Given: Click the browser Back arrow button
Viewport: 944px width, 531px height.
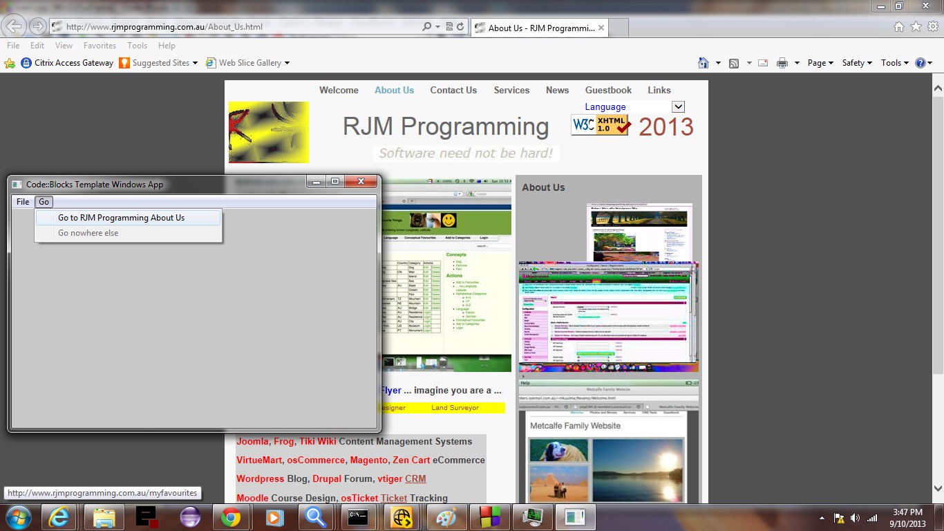Looking at the screenshot, I should pyautogui.click(x=15, y=26).
